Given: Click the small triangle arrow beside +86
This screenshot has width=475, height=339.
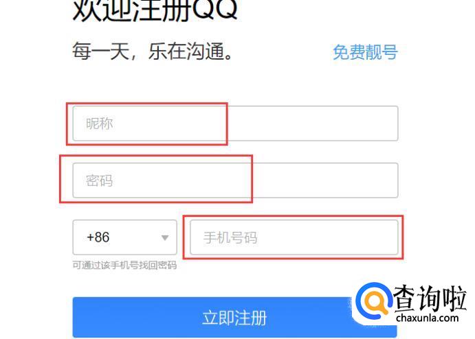Looking at the screenshot, I should coord(165,237).
